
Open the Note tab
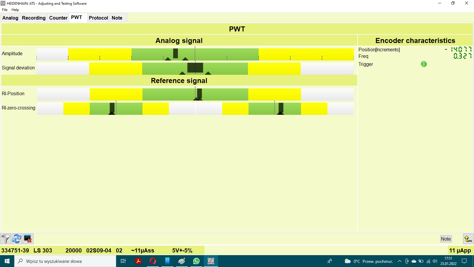pyautogui.click(x=117, y=18)
